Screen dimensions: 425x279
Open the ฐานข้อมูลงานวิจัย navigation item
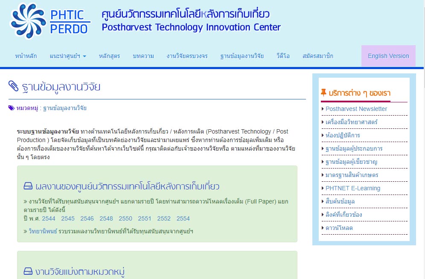tap(242, 56)
